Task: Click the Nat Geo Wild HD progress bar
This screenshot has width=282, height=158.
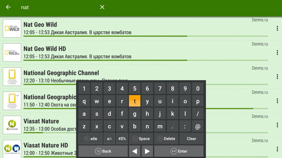Action: [146, 60]
